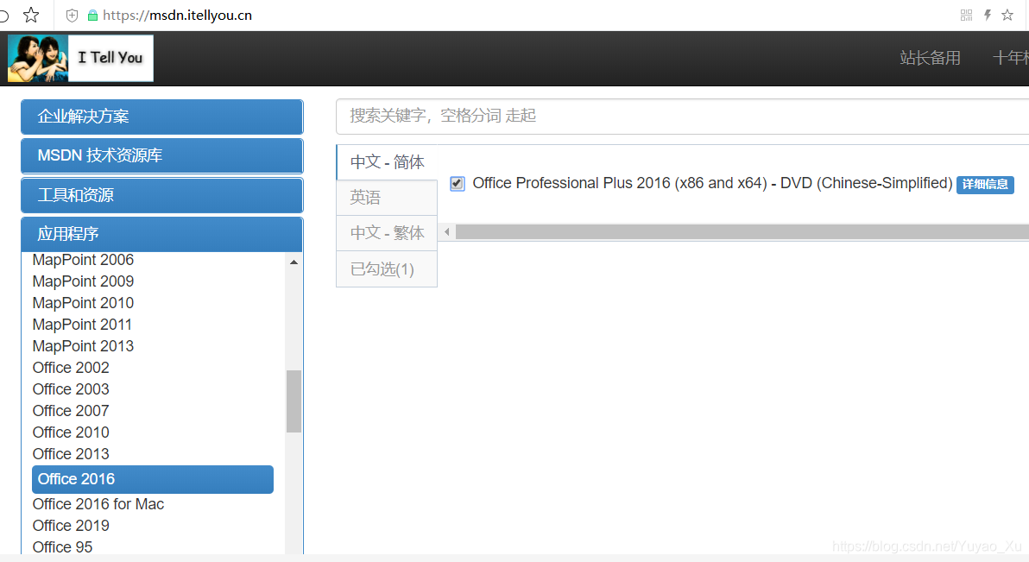1029x562 pixels.
Task: Select Office 2007 in the list
Action: coord(71,411)
